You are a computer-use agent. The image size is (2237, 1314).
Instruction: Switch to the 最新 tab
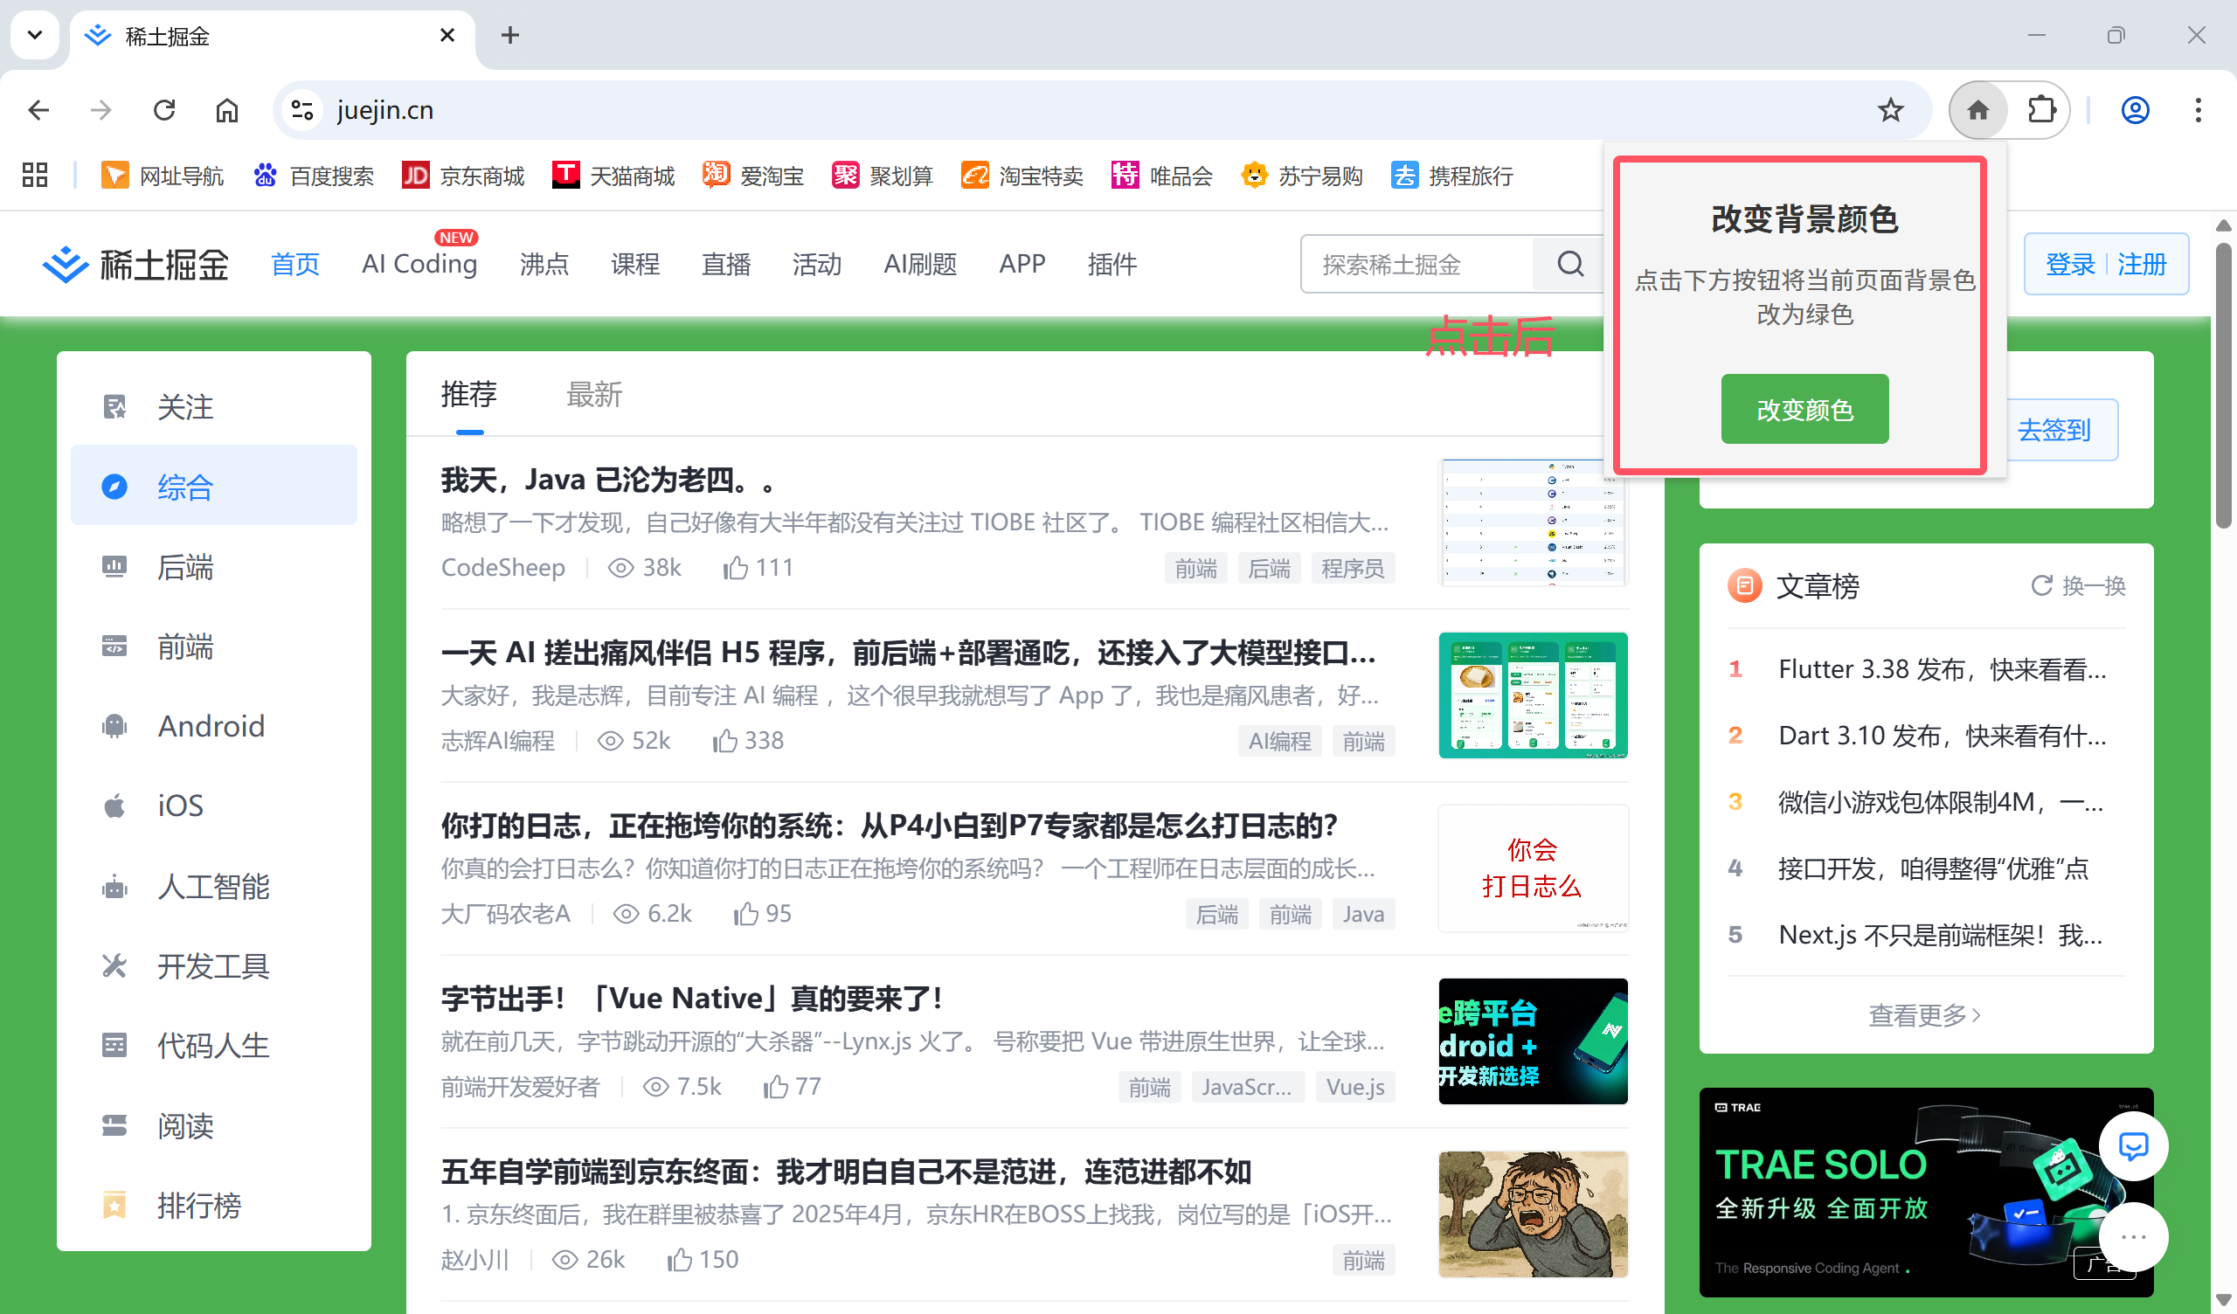pyautogui.click(x=594, y=394)
